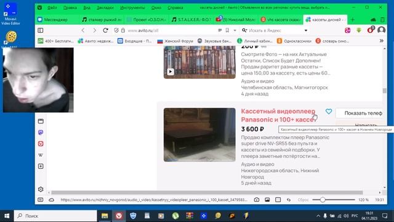Open reader view icon in address bar
The height and width of the screenshot is (222, 394).
tap(220, 30)
